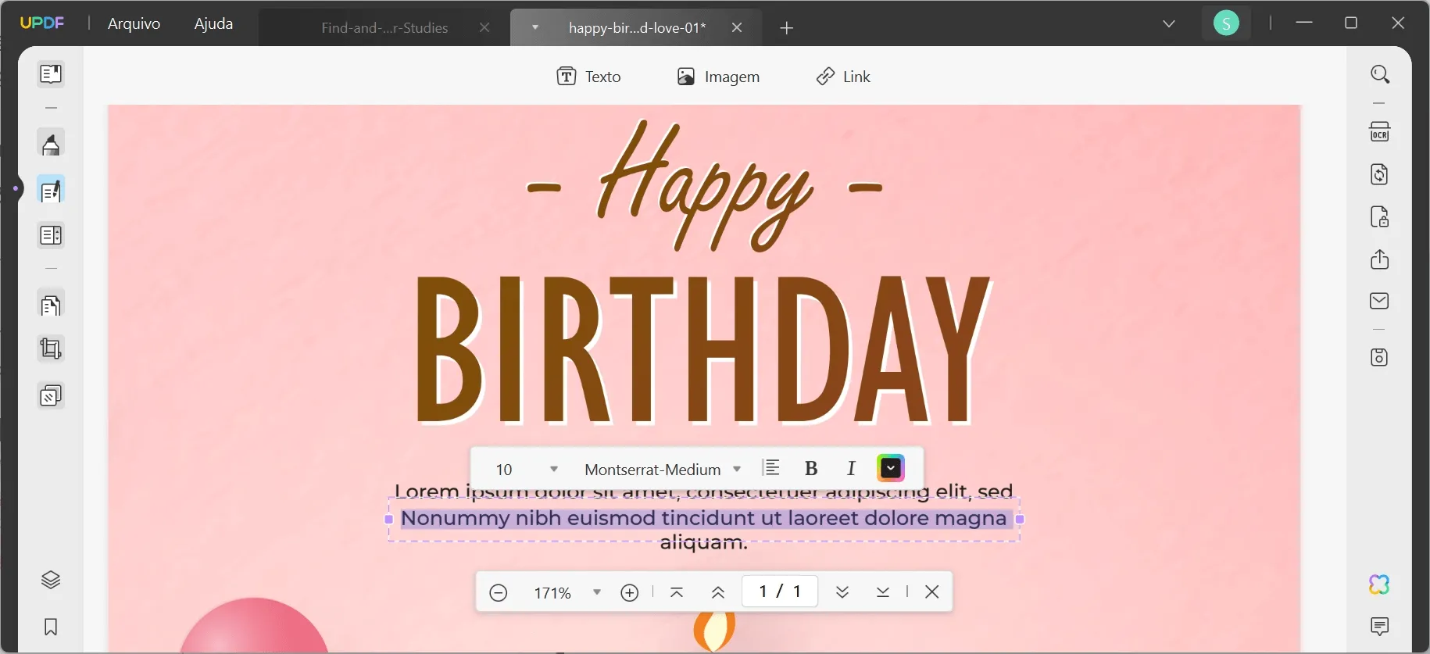
Task: Click the Share file icon
Action: [1380, 259]
